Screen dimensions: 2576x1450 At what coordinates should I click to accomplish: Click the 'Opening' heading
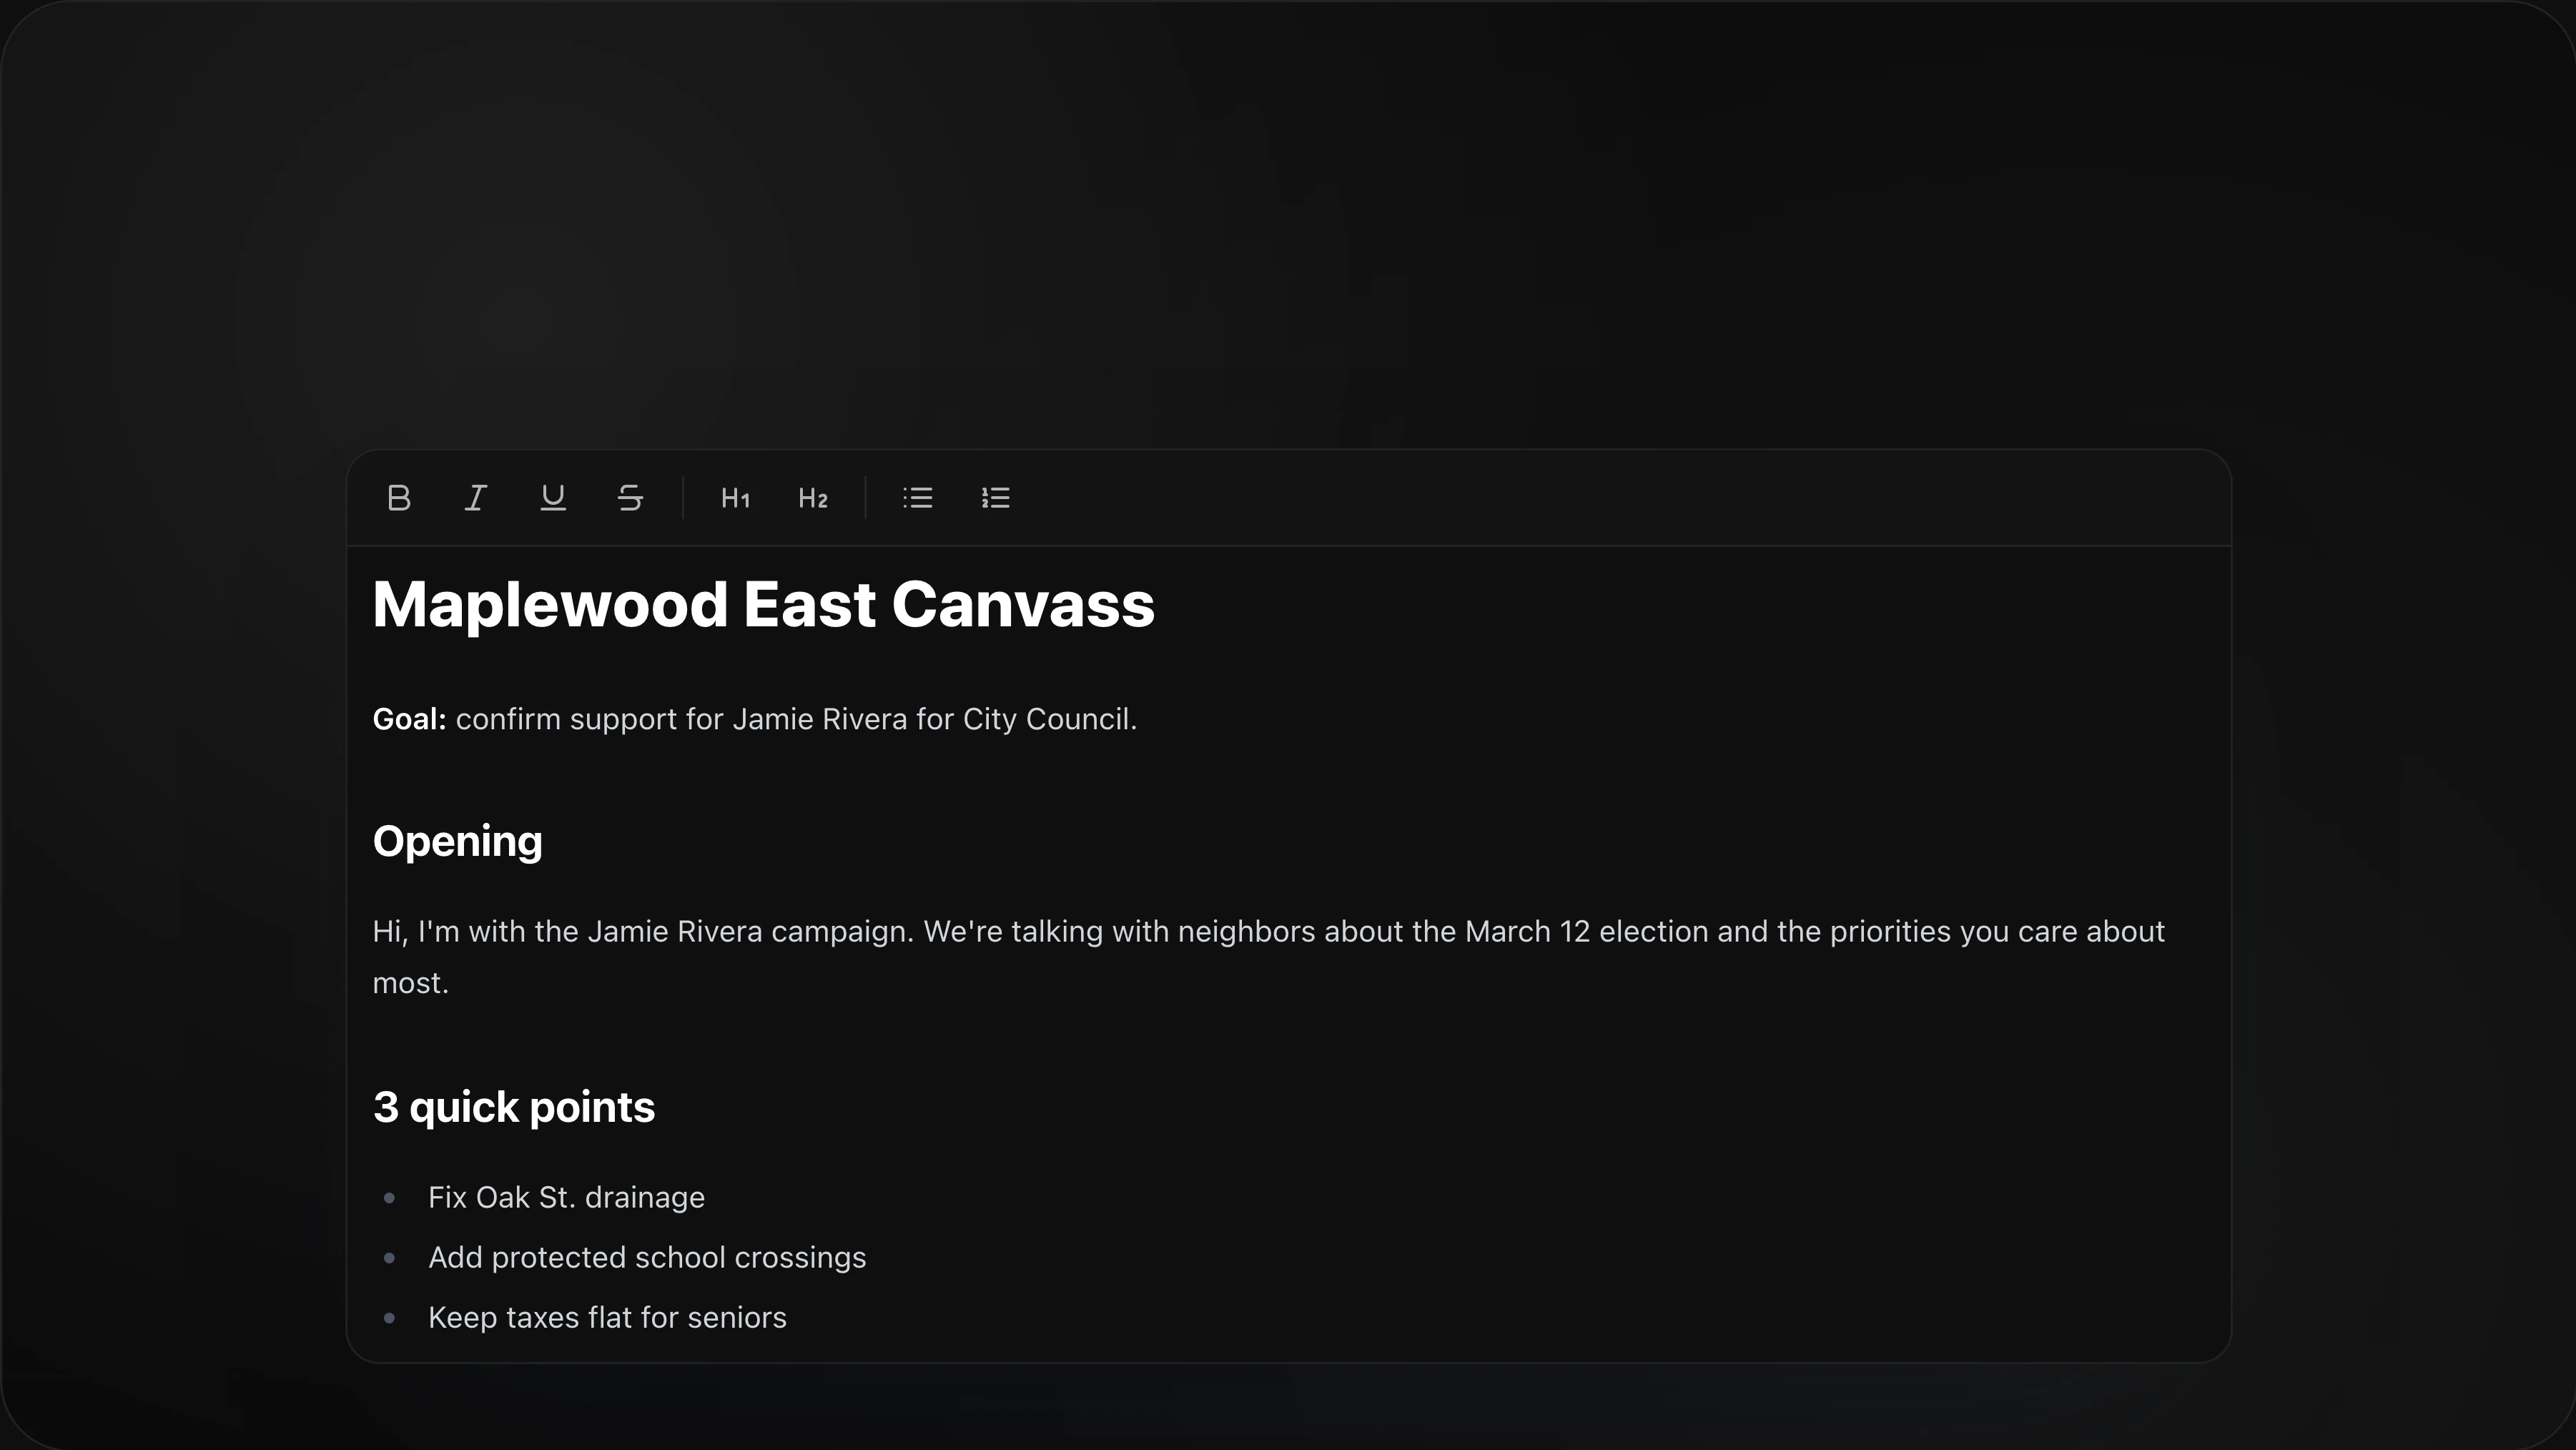pos(457,842)
